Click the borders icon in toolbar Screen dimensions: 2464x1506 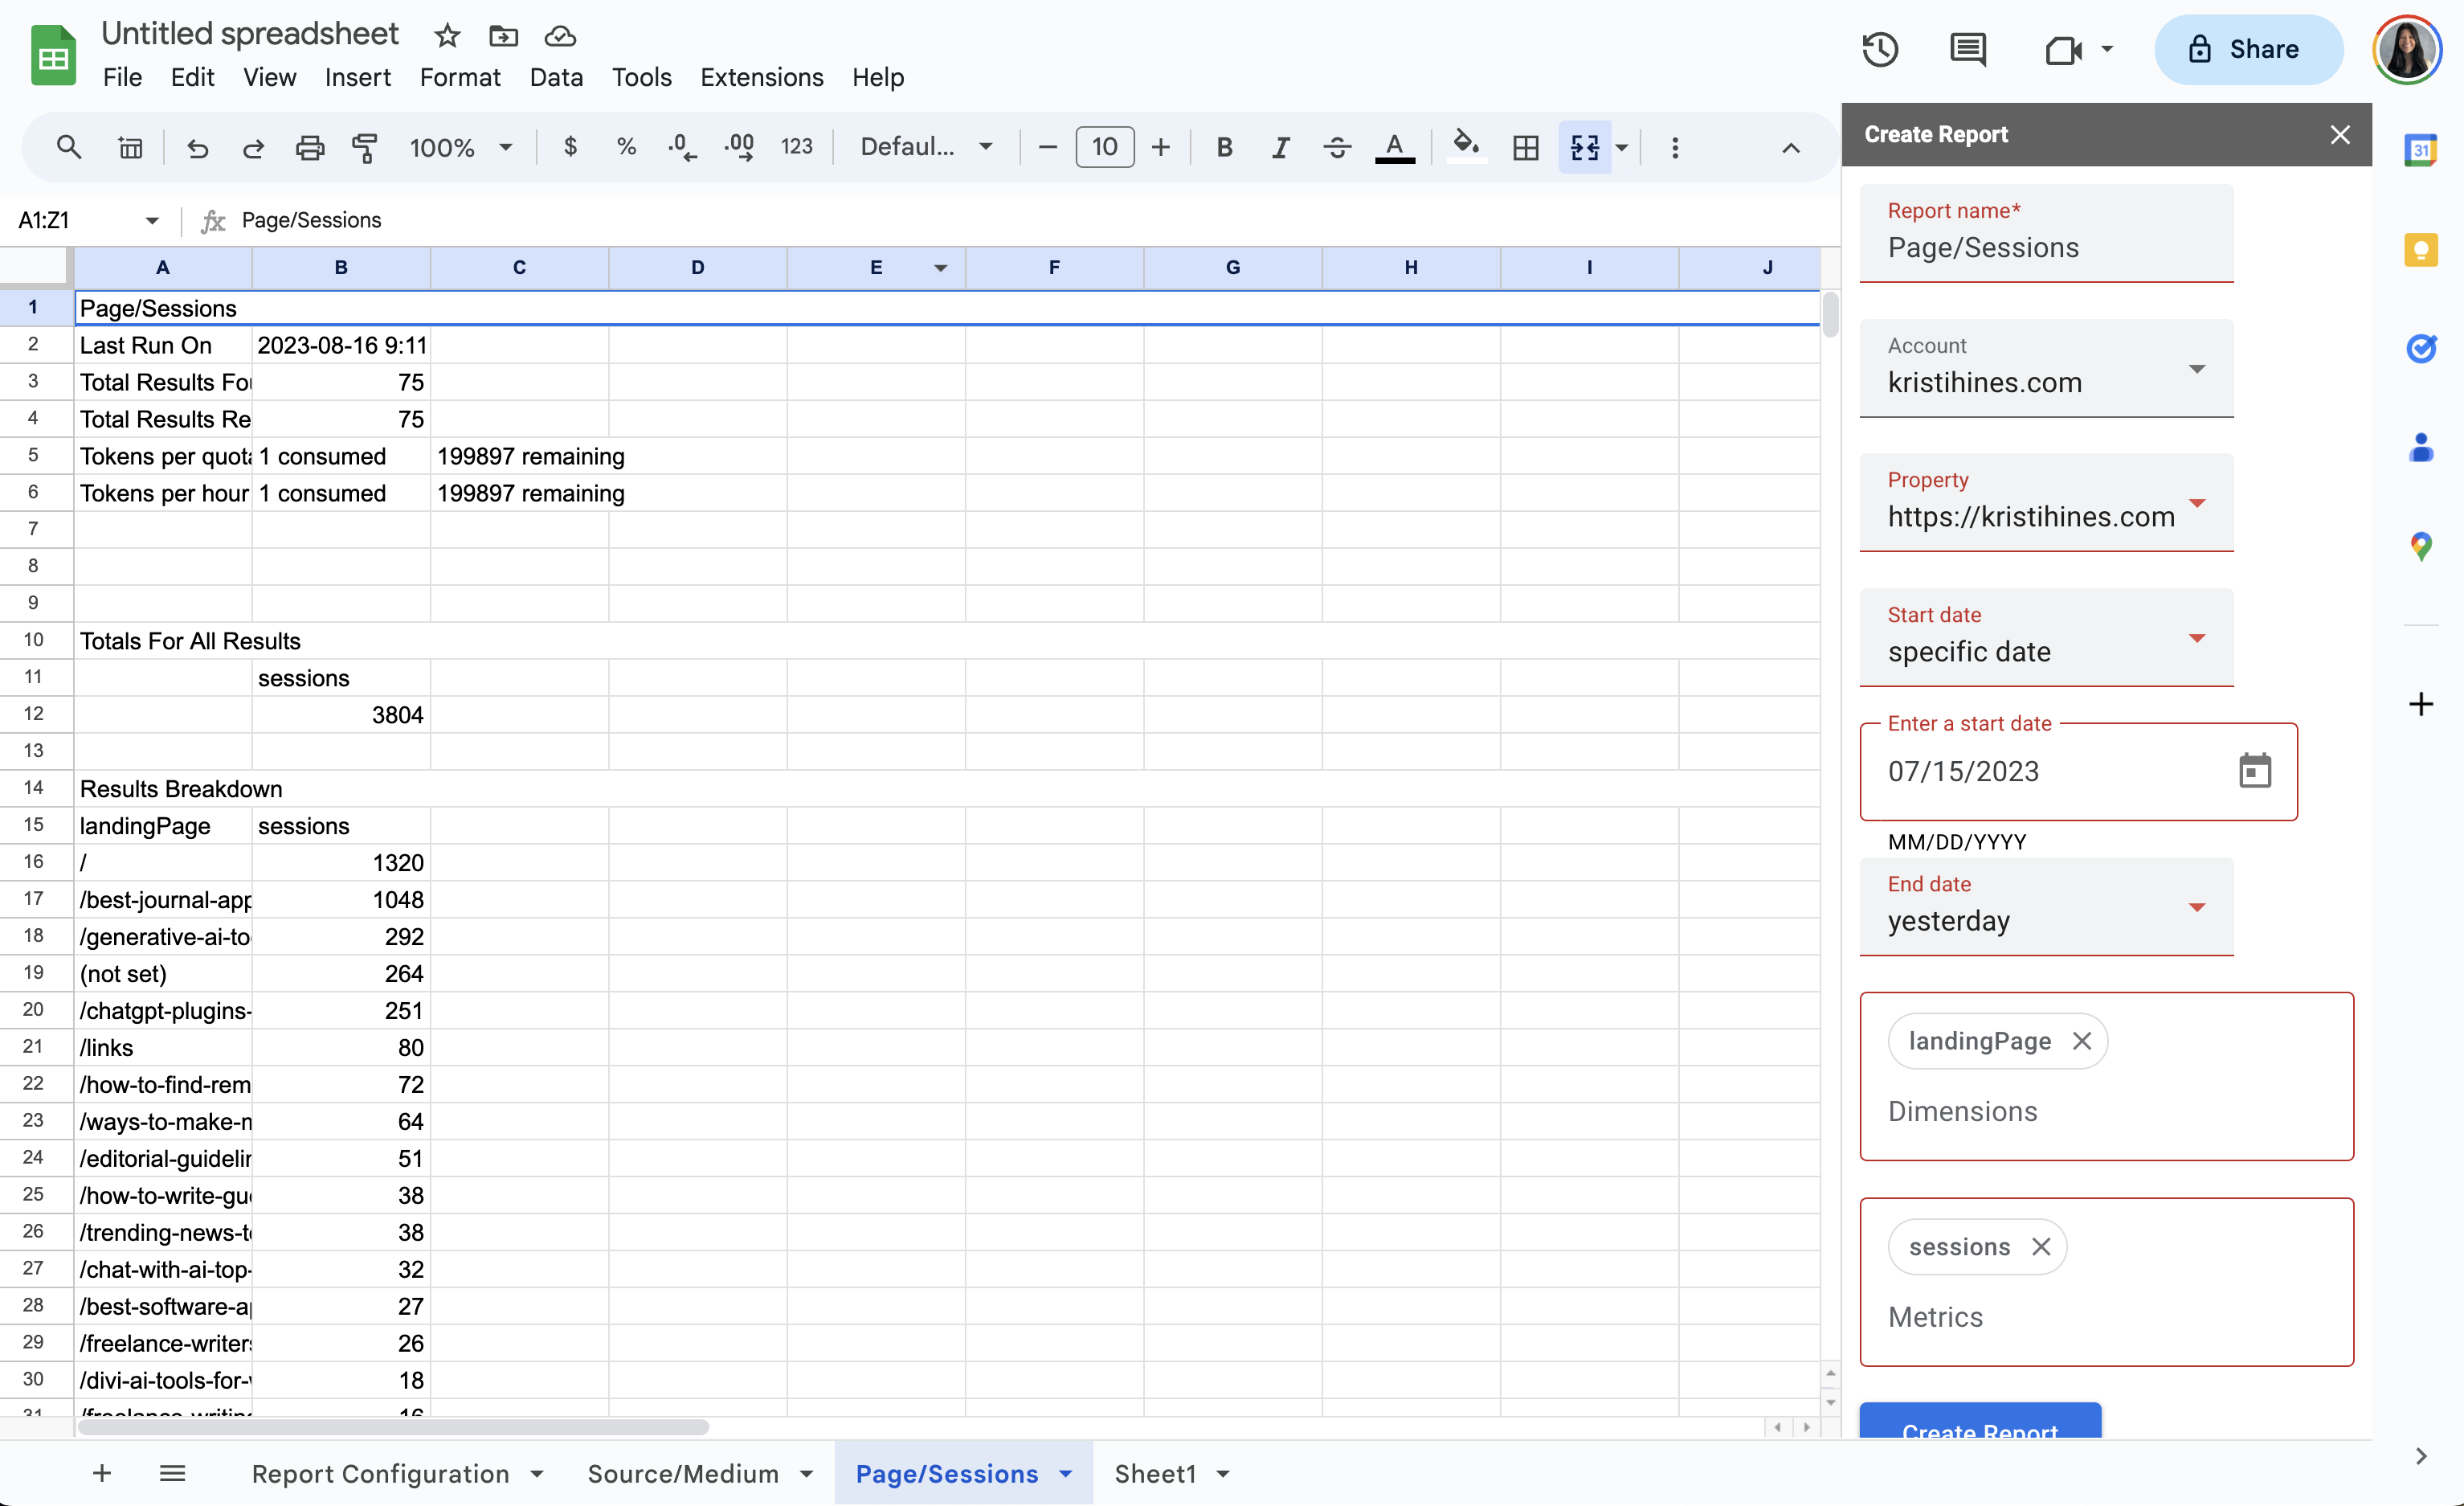tap(1526, 146)
